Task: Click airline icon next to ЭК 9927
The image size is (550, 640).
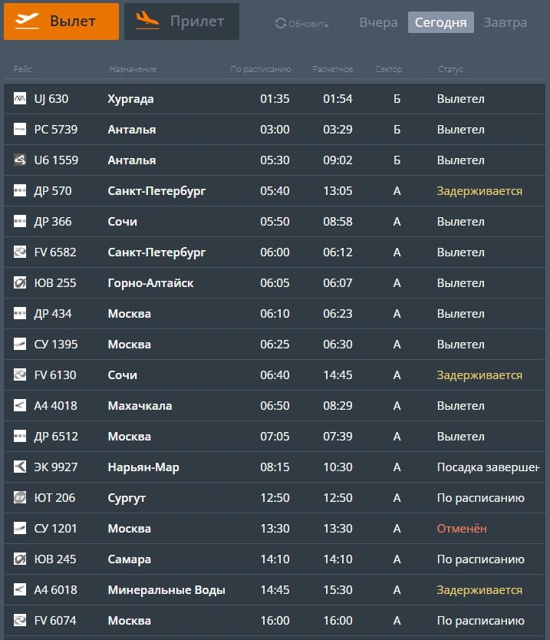Action: point(20,467)
